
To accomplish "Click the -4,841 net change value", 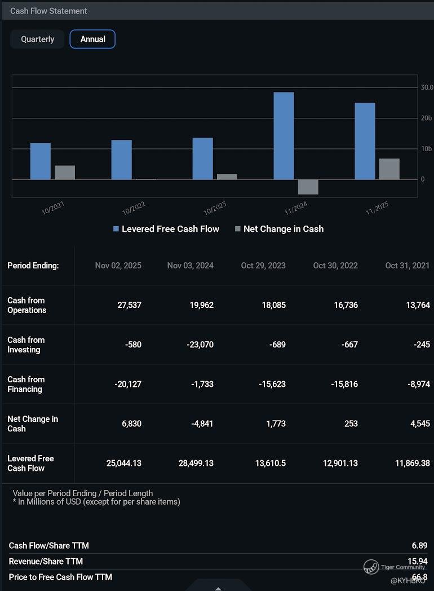I will tap(202, 424).
